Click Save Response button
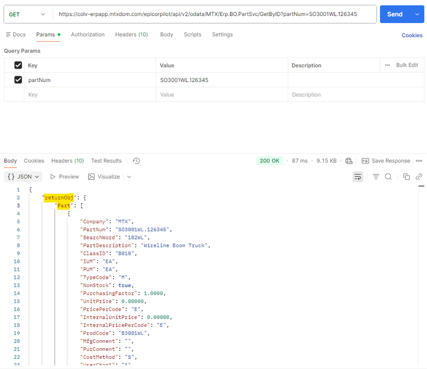The width and height of the screenshot is (427, 369). tap(386, 161)
